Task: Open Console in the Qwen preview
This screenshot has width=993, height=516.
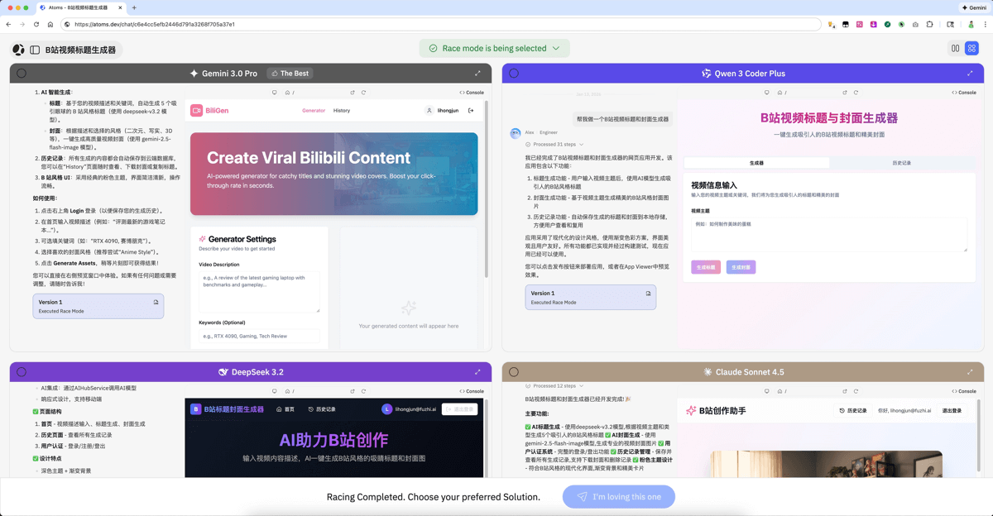Action: (964, 93)
